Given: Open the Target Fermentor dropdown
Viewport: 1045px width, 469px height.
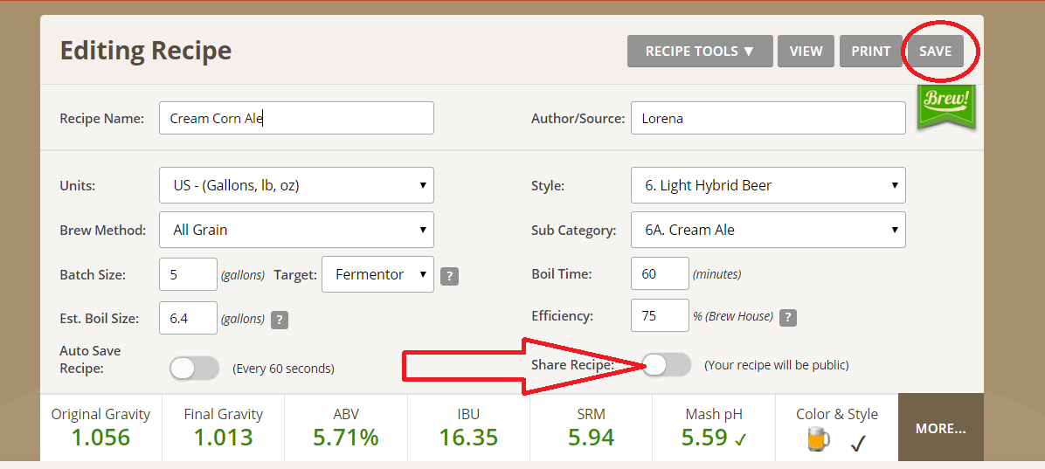Looking at the screenshot, I should [377, 274].
